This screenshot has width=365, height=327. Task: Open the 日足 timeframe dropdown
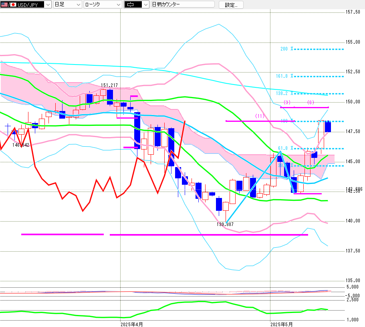point(67,4)
